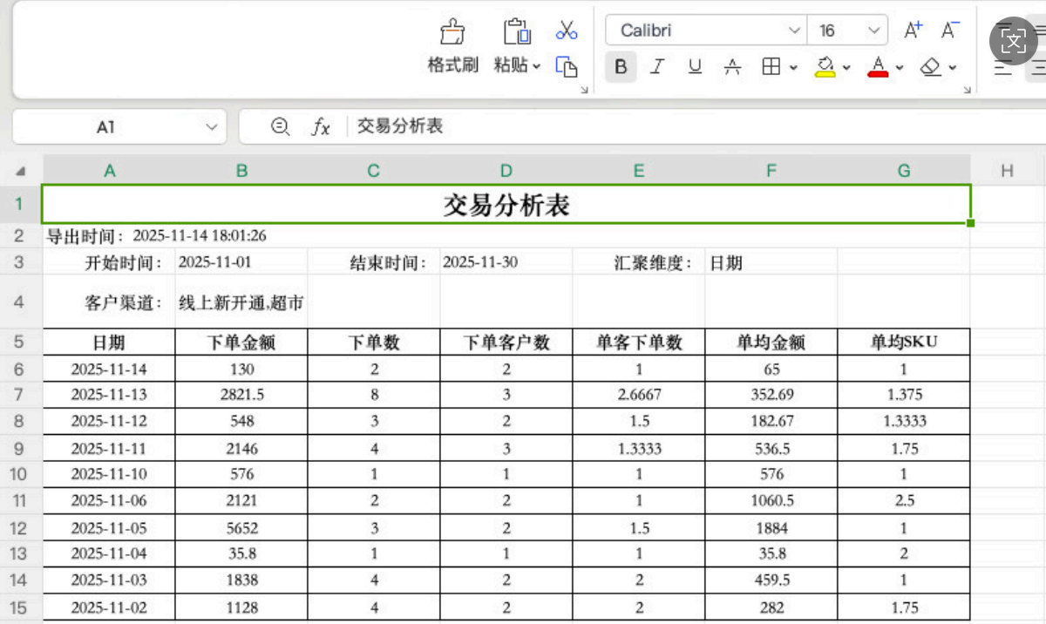Click the eraser clear-formatting icon
The image size is (1046, 624).
pyautogui.click(x=931, y=67)
